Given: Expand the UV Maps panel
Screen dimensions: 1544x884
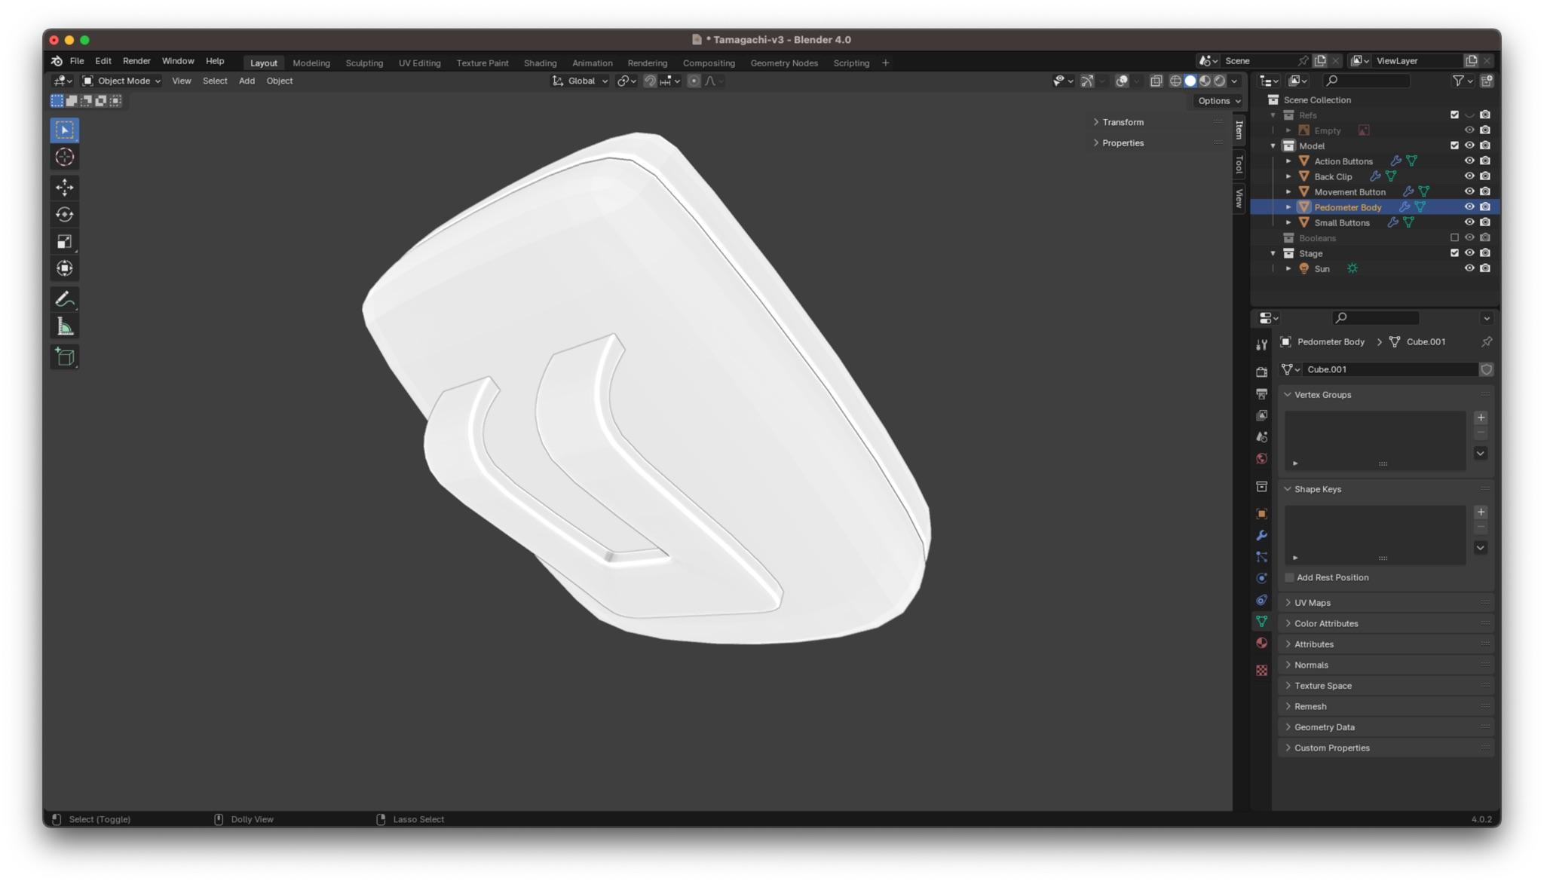Looking at the screenshot, I should [x=1313, y=603].
